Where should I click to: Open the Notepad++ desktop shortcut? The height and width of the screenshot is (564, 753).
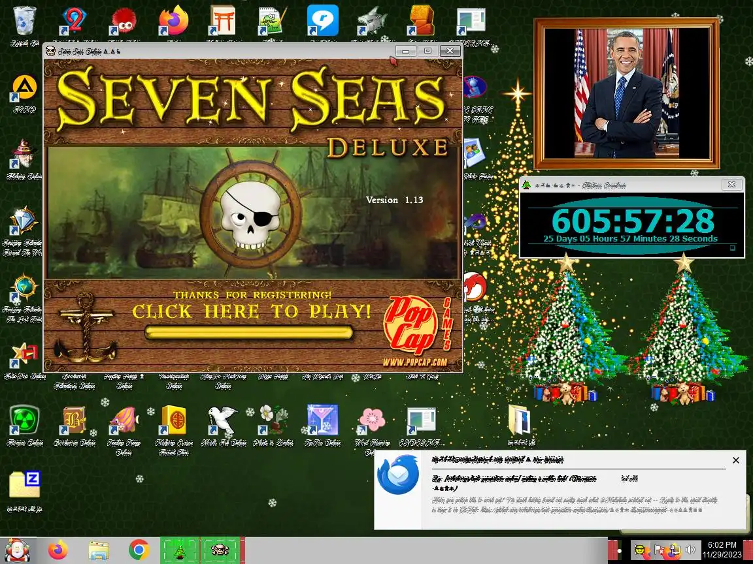click(x=273, y=21)
